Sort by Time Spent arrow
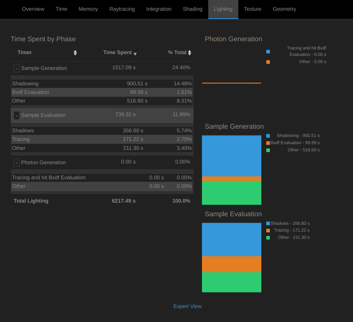Screen dimensions: 353x322 point(135,54)
